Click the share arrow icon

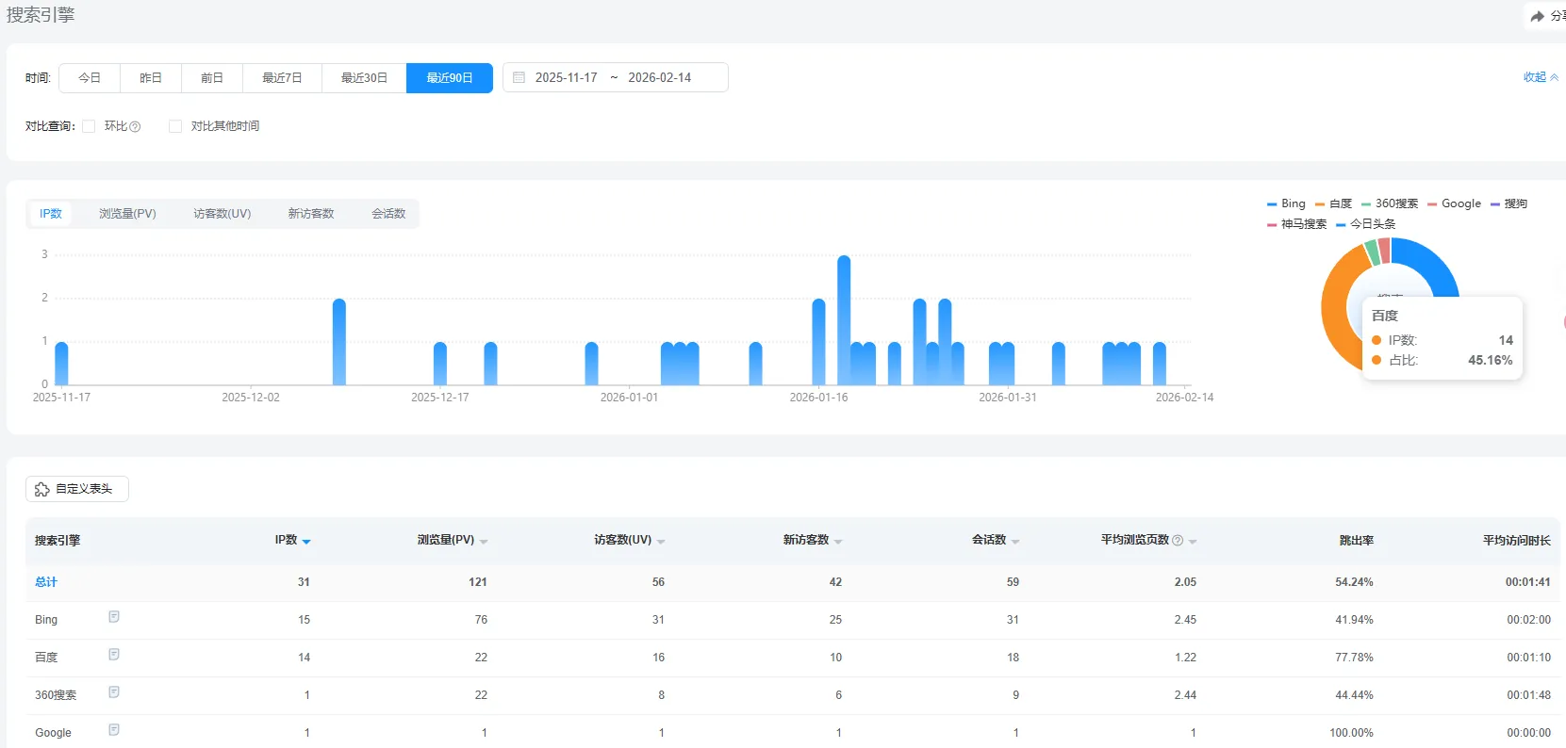pos(1537,16)
